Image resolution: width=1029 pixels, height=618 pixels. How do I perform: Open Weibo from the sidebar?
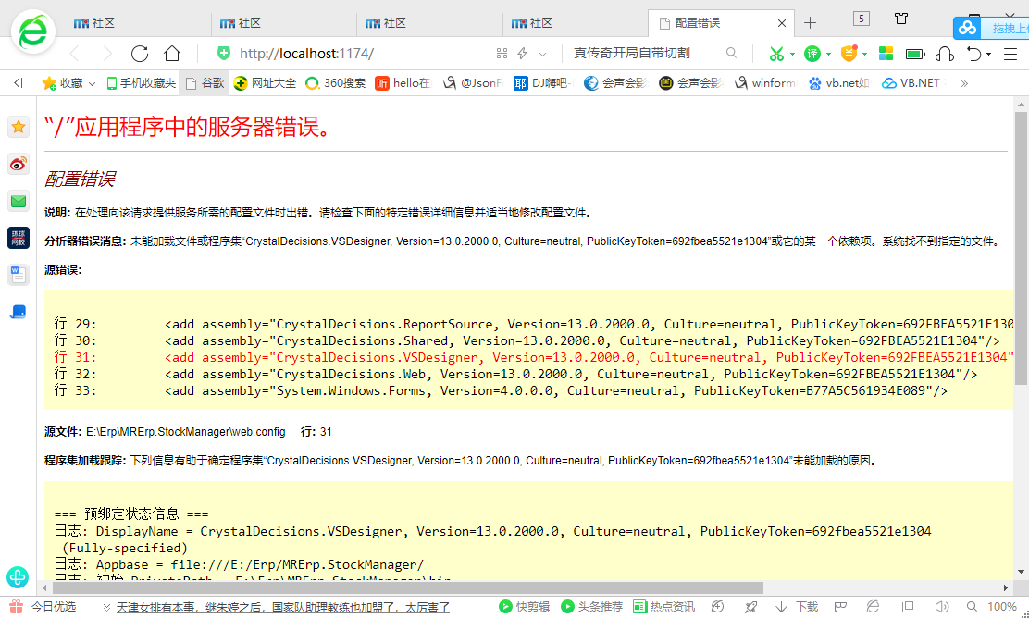coord(19,164)
